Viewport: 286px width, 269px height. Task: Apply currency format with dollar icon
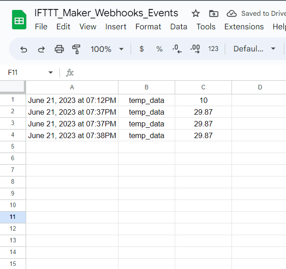pyautogui.click(x=141, y=49)
